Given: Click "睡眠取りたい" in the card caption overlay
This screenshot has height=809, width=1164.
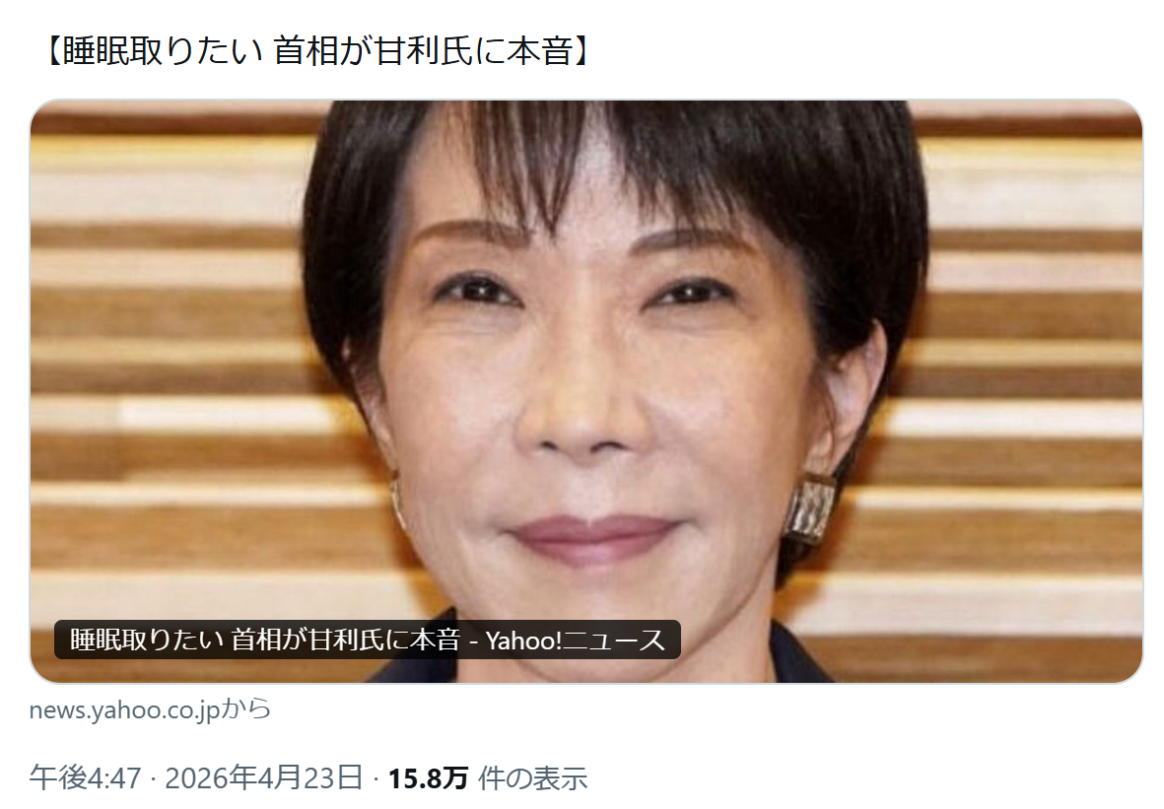Looking at the screenshot, I should (x=146, y=640).
